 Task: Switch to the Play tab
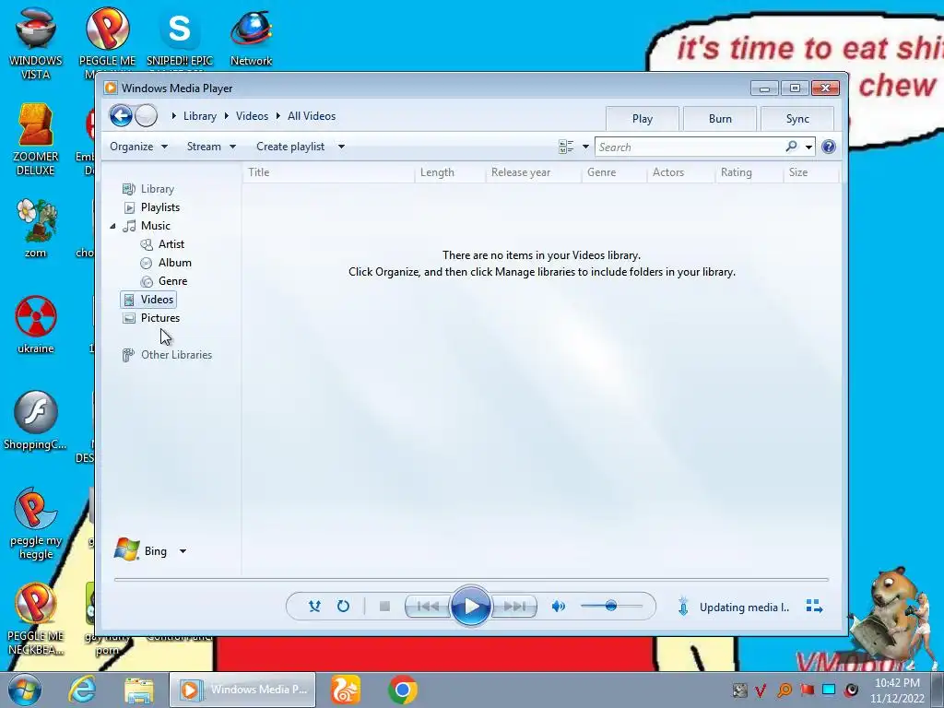click(x=643, y=119)
